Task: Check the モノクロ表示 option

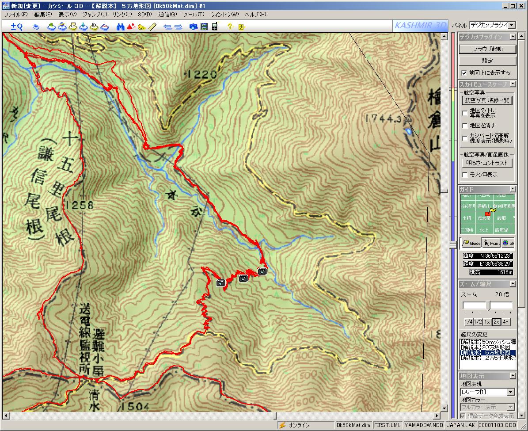Action: pos(465,175)
